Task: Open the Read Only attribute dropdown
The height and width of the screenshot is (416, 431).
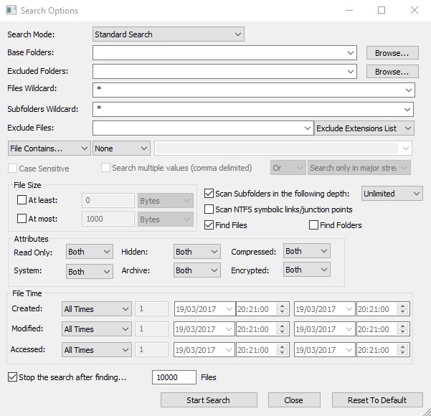Action: [90, 252]
